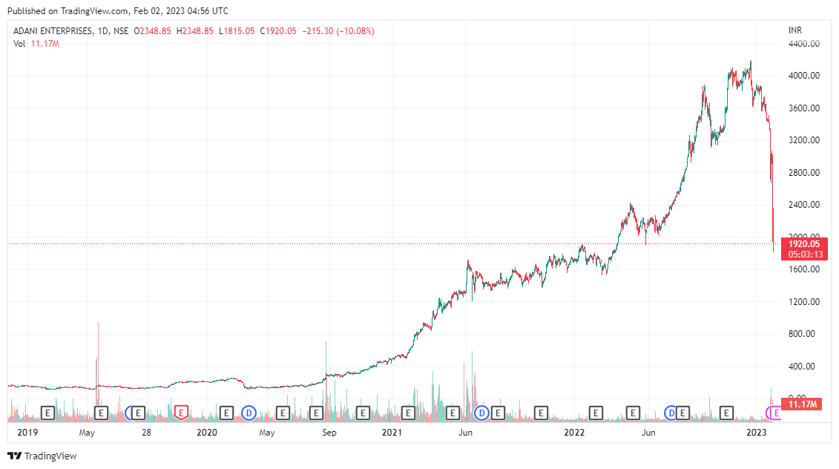Click the Sep time axis label
The image size is (839, 469).
(329, 432)
